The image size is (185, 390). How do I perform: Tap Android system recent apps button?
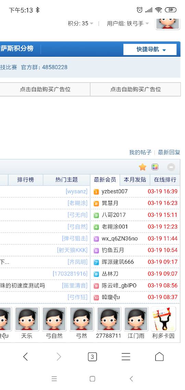pos(54,379)
